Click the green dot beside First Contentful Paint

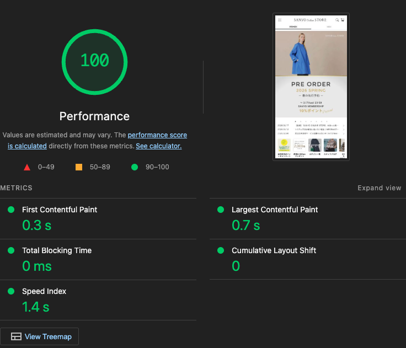11,210
